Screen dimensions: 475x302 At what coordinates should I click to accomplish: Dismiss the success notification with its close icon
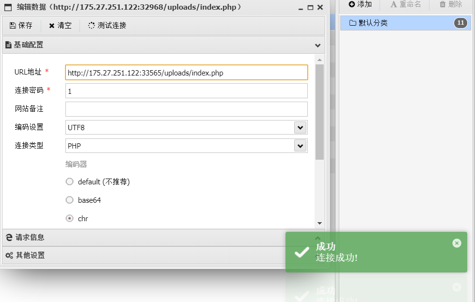coord(457,243)
